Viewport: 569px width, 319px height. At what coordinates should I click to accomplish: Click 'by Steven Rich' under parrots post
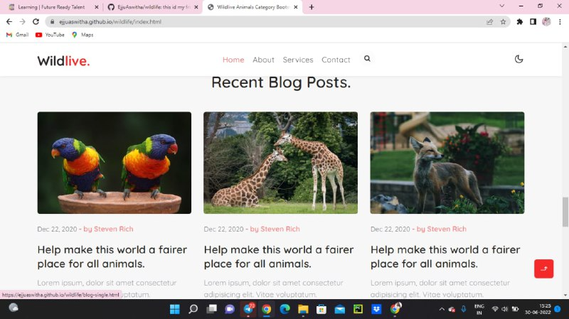(x=109, y=229)
